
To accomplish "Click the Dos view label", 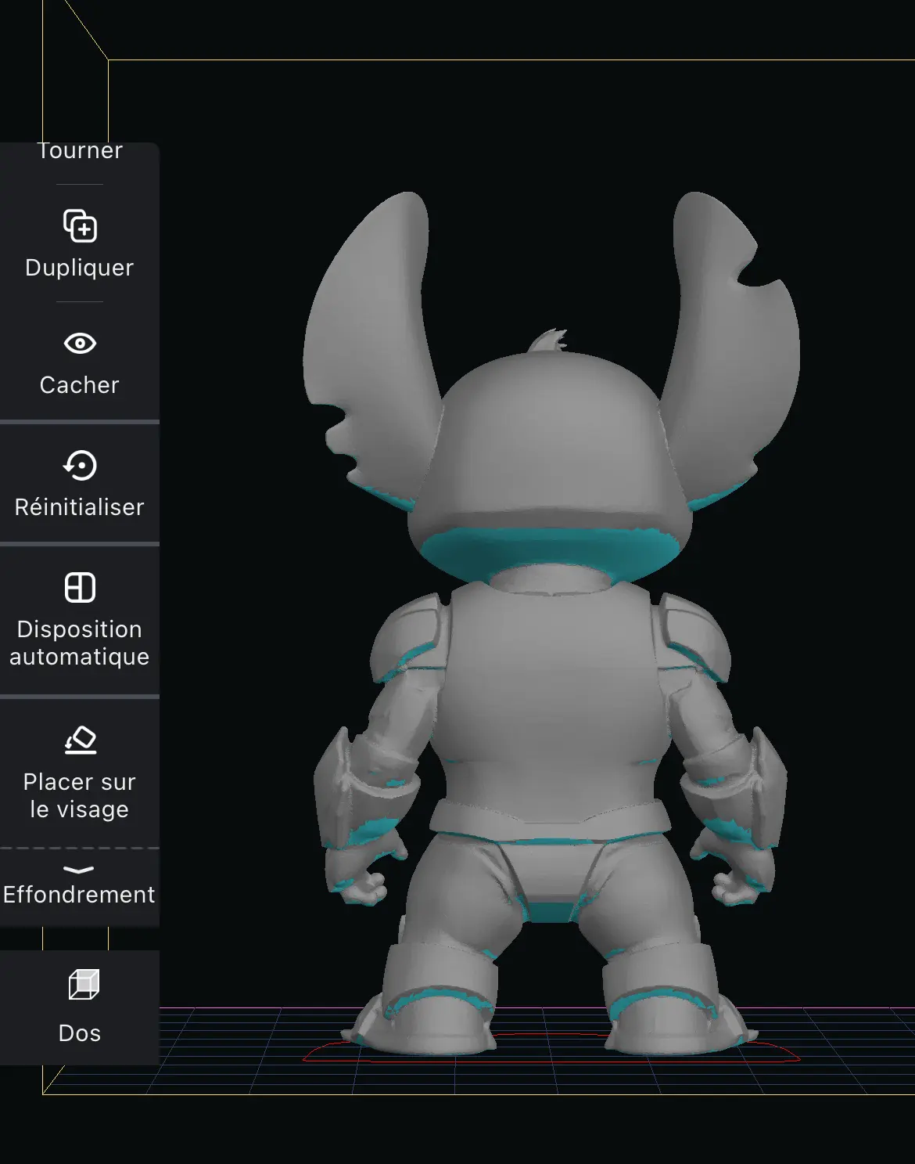I will point(80,1033).
